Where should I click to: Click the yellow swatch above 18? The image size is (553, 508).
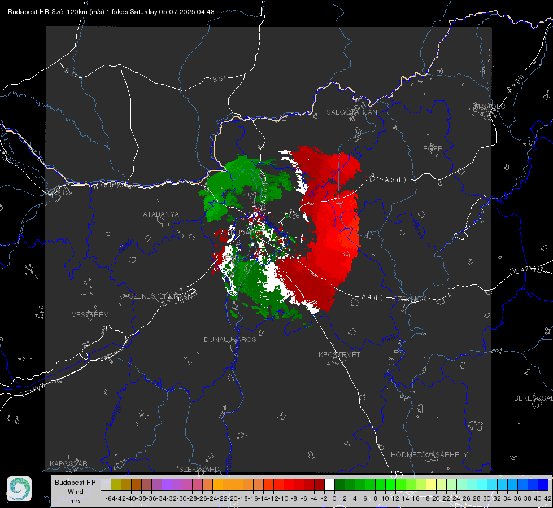point(431,484)
